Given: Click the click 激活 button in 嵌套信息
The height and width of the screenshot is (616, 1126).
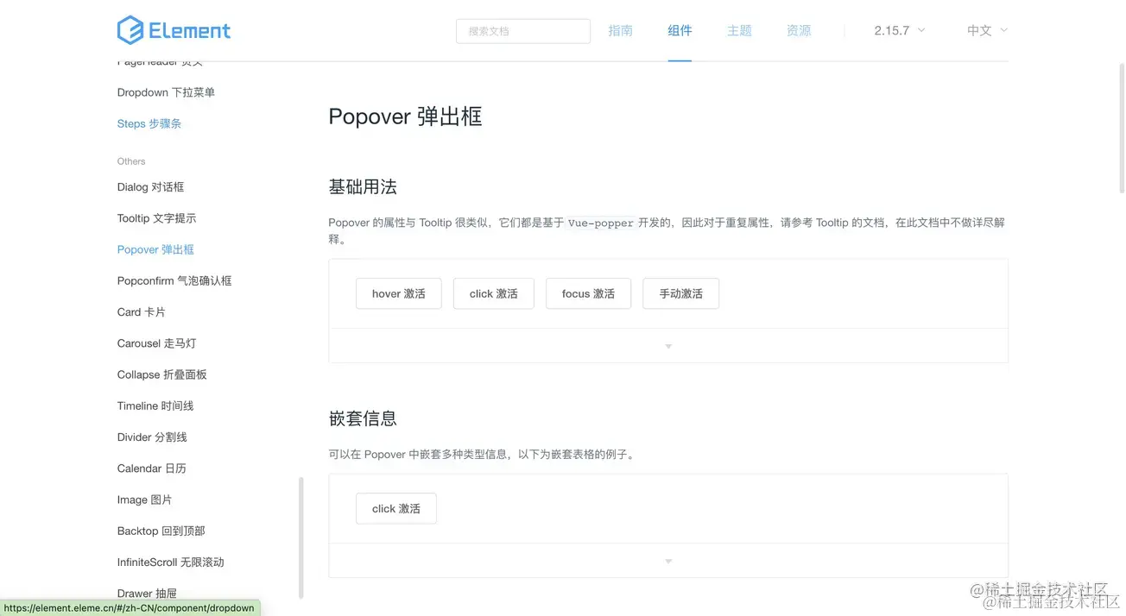Looking at the screenshot, I should click(x=396, y=508).
